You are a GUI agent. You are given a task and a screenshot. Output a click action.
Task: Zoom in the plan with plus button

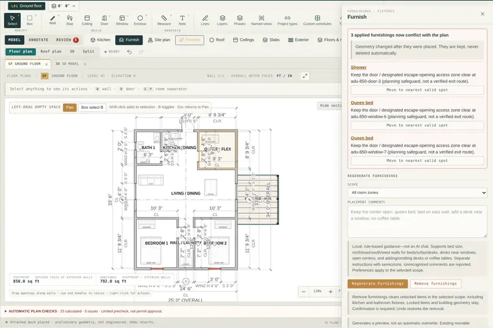coord(330,292)
